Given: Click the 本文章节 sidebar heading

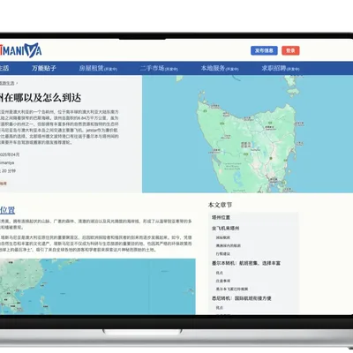Looking at the screenshot, I should tap(220, 205).
